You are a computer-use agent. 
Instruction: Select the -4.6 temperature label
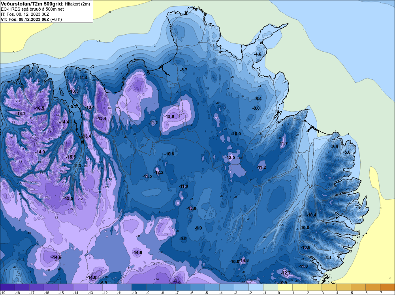[258, 54]
